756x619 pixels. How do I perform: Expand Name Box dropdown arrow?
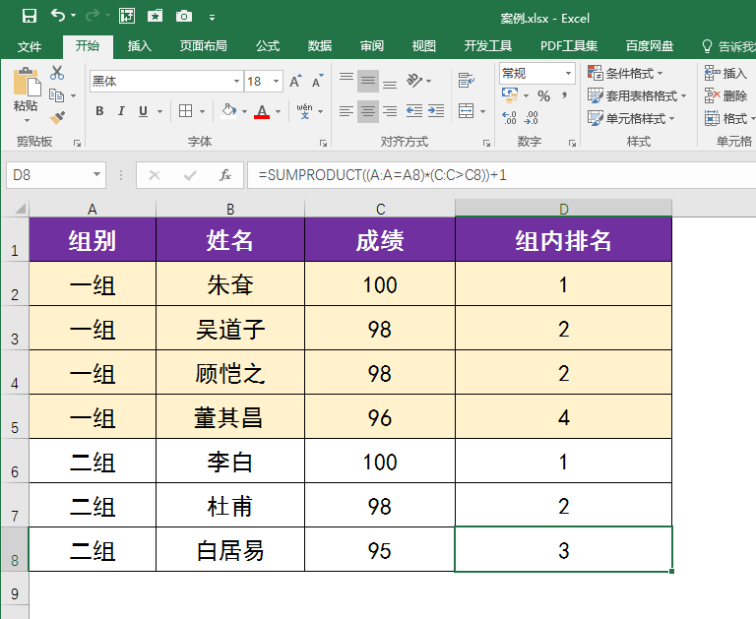(96, 174)
